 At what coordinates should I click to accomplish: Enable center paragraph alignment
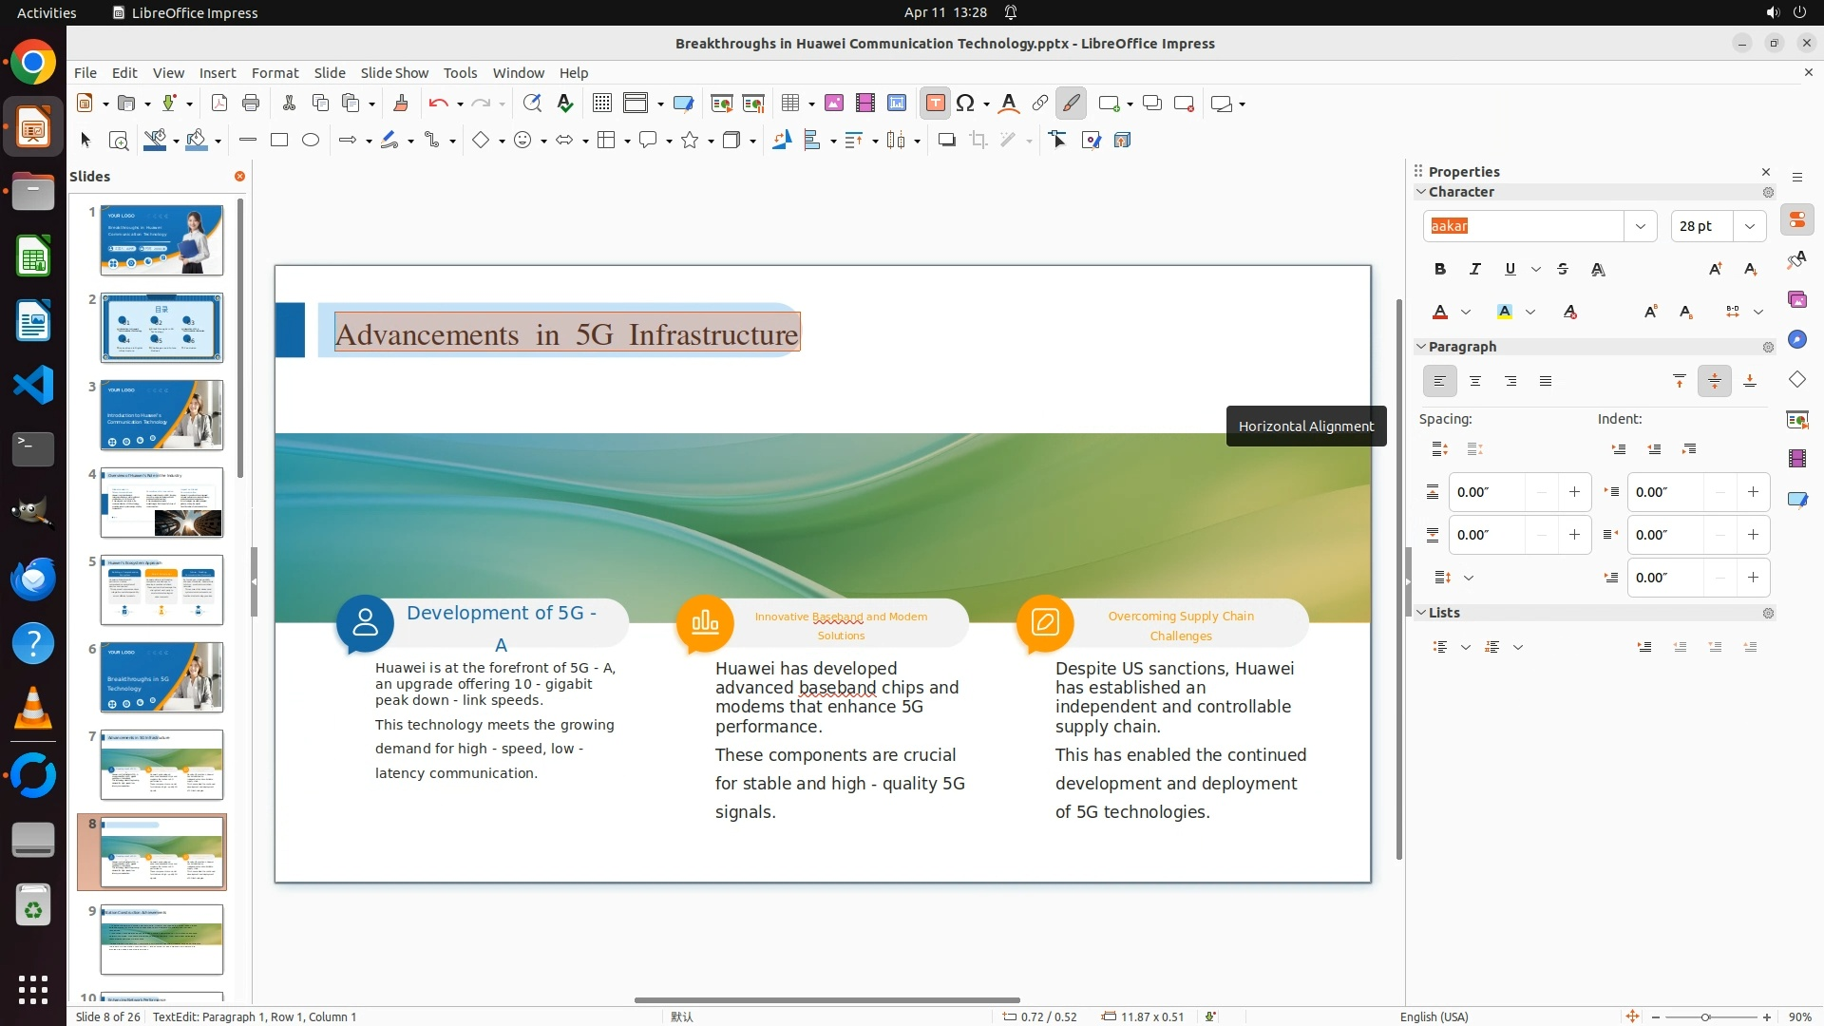point(1475,382)
